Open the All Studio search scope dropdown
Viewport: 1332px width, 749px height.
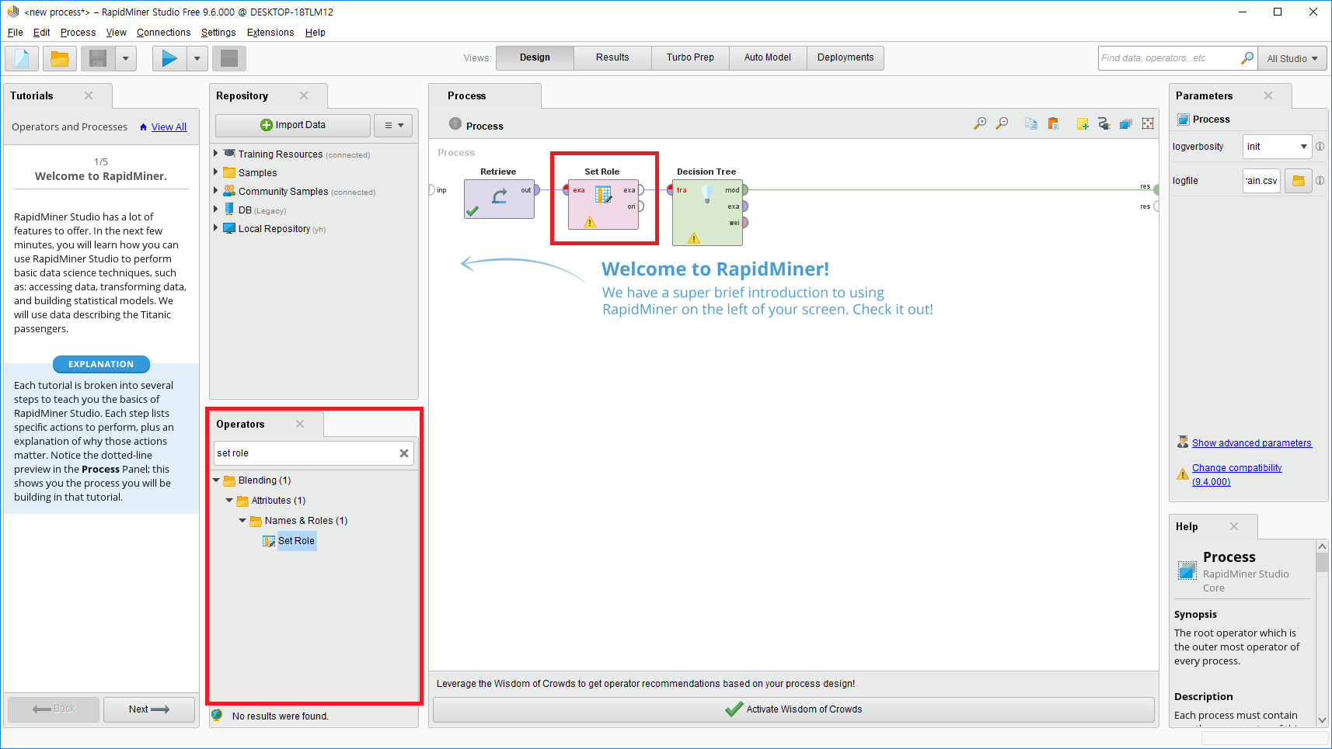point(1292,58)
